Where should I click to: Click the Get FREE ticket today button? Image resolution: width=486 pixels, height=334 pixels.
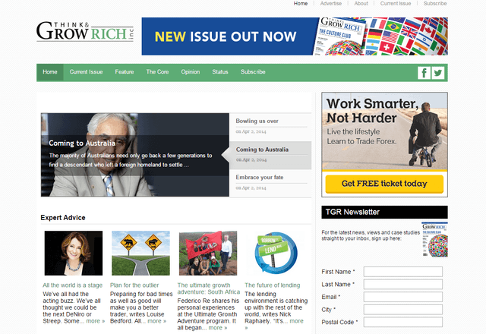point(384,184)
